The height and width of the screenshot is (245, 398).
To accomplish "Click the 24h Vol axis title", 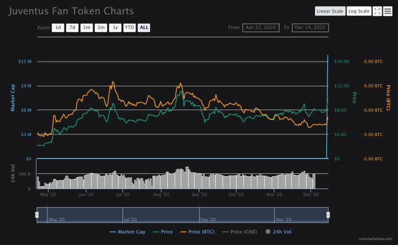I will coord(13,174).
